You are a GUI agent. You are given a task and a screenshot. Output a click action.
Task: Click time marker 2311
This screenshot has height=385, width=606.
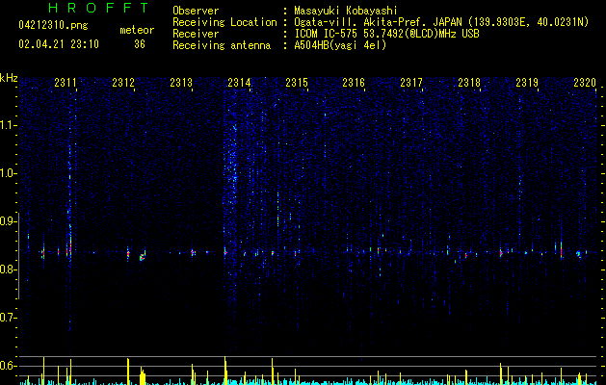[66, 82]
